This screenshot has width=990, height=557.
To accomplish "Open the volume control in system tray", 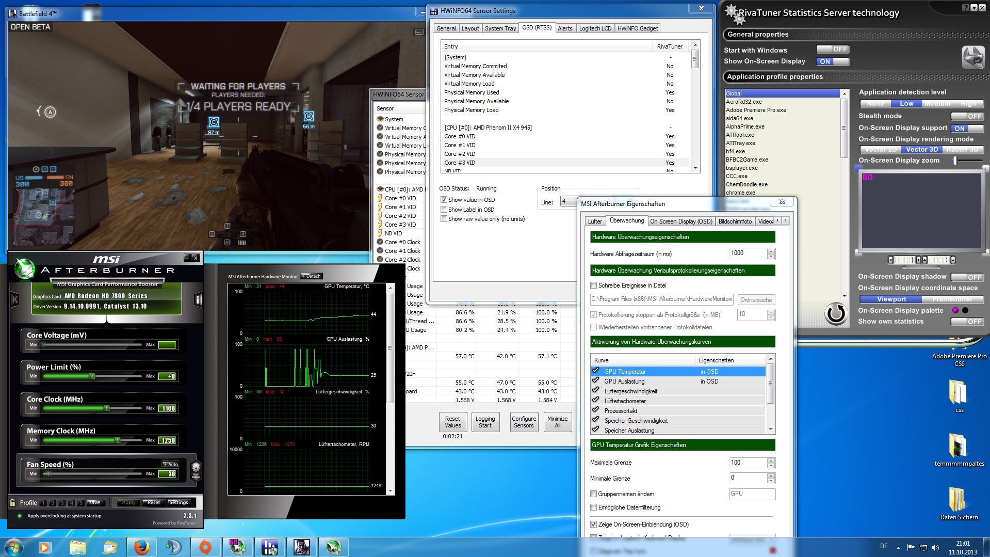I will 936,547.
